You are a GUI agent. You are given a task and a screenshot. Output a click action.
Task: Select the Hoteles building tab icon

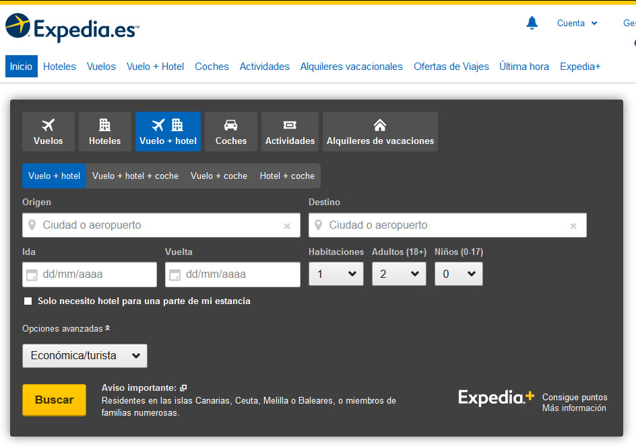(104, 125)
